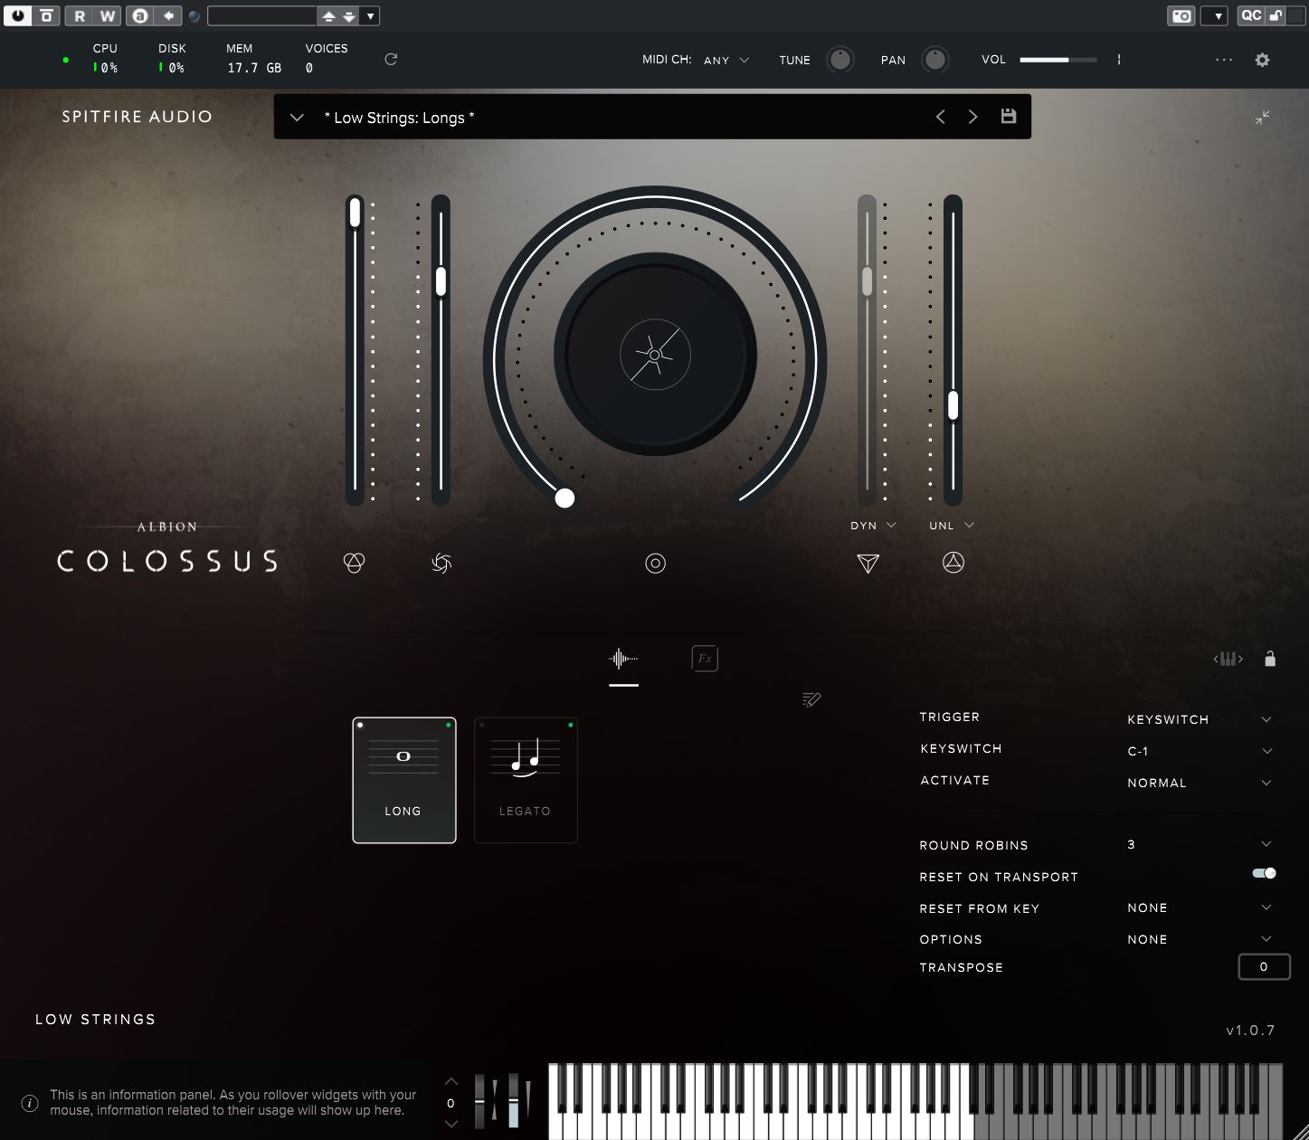
Task: Open the TRIGGER Keyswitch dropdown
Action: [1199, 719]
